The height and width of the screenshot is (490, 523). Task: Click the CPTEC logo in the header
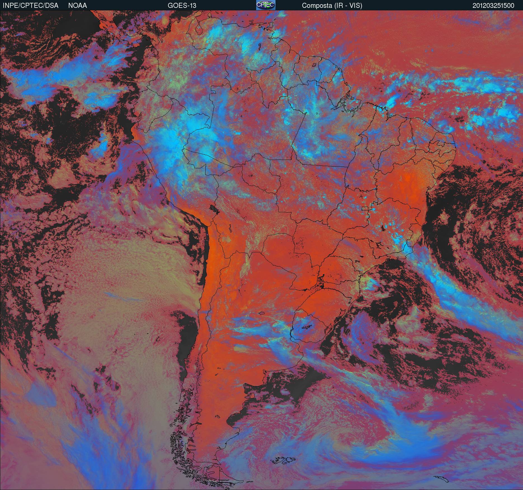pos(266,5)
